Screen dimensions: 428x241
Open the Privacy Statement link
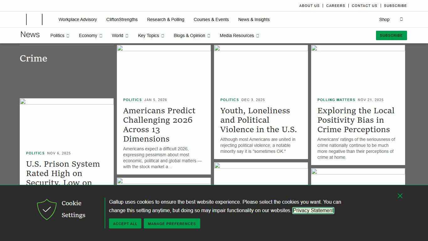pyautogui.click(x=313, y=210)
